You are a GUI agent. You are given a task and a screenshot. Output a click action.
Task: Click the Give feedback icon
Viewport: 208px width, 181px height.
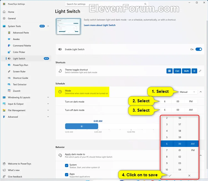click(x=4, y=177)
